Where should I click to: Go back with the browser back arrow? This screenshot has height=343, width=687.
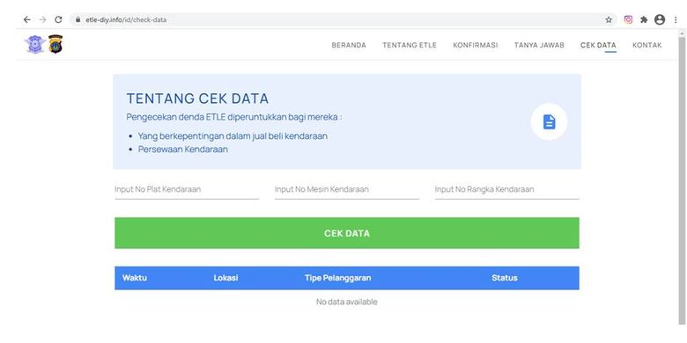coord(27,19)
